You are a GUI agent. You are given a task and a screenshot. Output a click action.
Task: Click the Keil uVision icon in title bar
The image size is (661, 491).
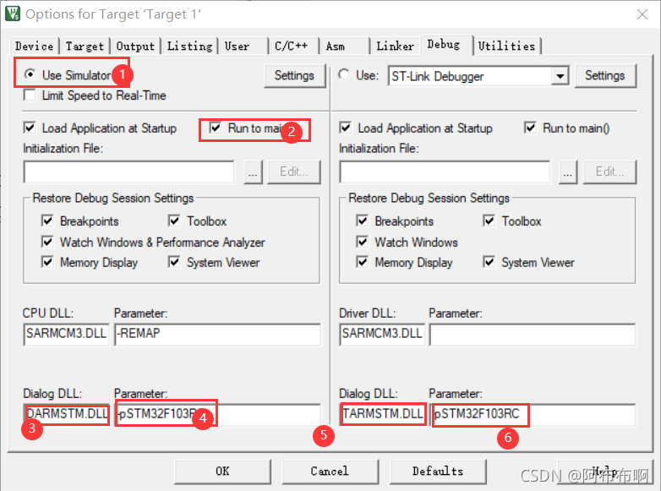coord(12,14)
